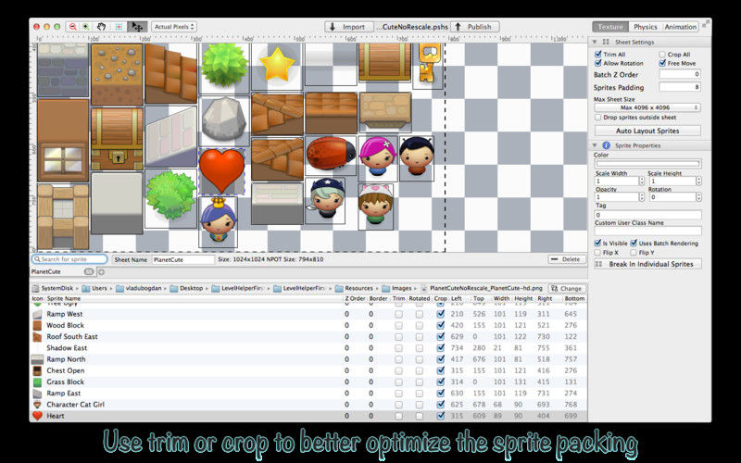This screenshot has width=741, height=463.
Task: Select the pink-haired girl character sprite
Action: click(x=377, y=156)
